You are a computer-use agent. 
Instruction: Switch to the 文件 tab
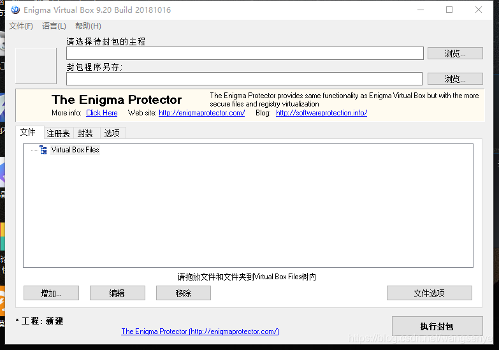click(x=28, y=132)
